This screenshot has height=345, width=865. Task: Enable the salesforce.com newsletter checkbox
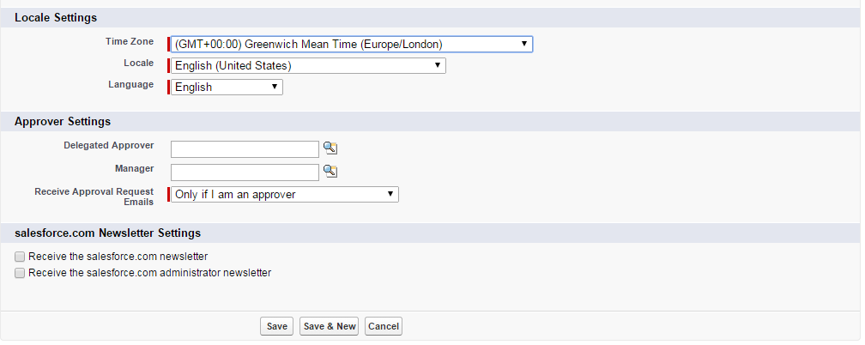click(x=20, y=257)
